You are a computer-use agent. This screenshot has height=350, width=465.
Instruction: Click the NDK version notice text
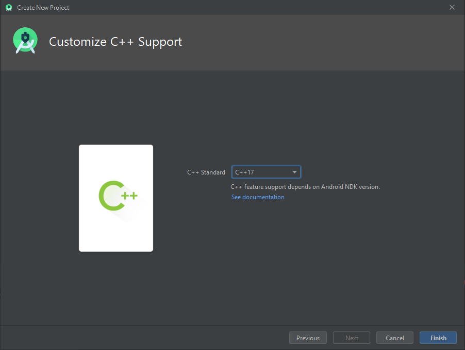(x=306, y=187)
